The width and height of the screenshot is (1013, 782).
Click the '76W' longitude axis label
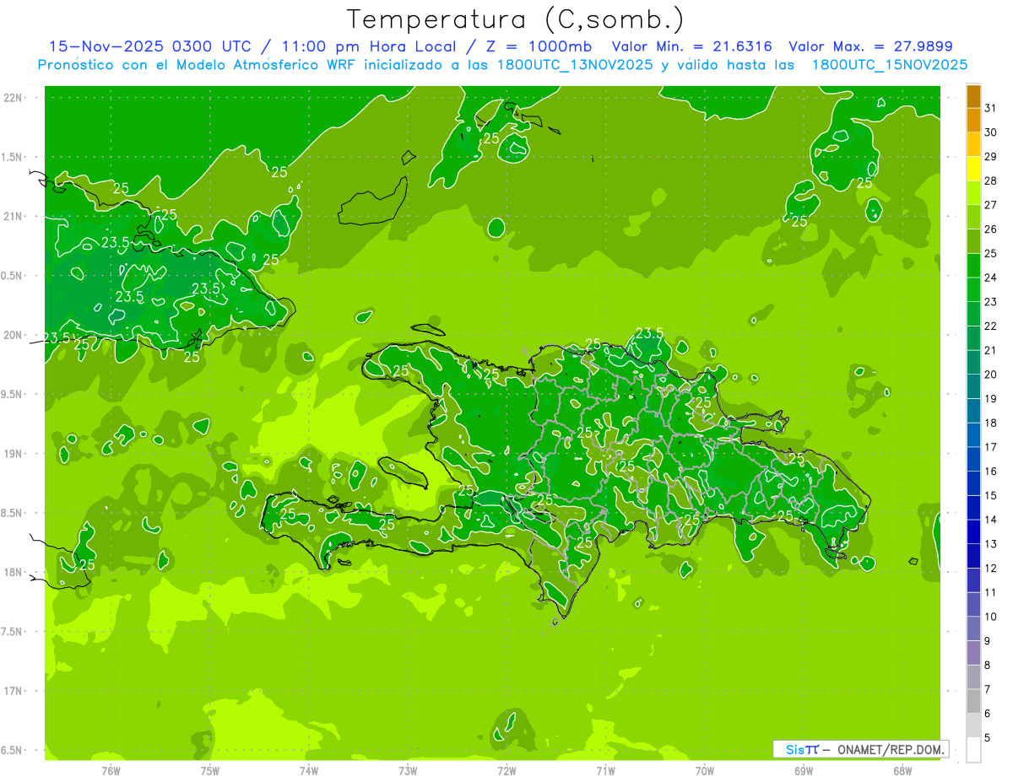111,770
